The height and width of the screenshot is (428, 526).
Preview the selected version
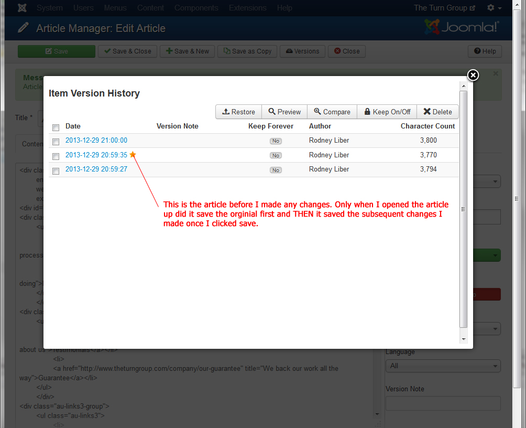click(284, 112)
